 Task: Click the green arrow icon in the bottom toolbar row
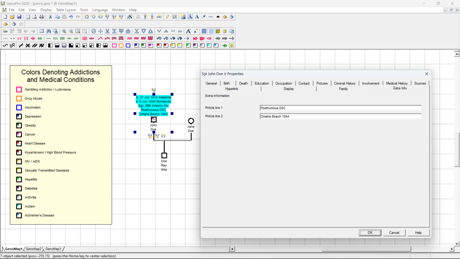[x=225, y=46]
